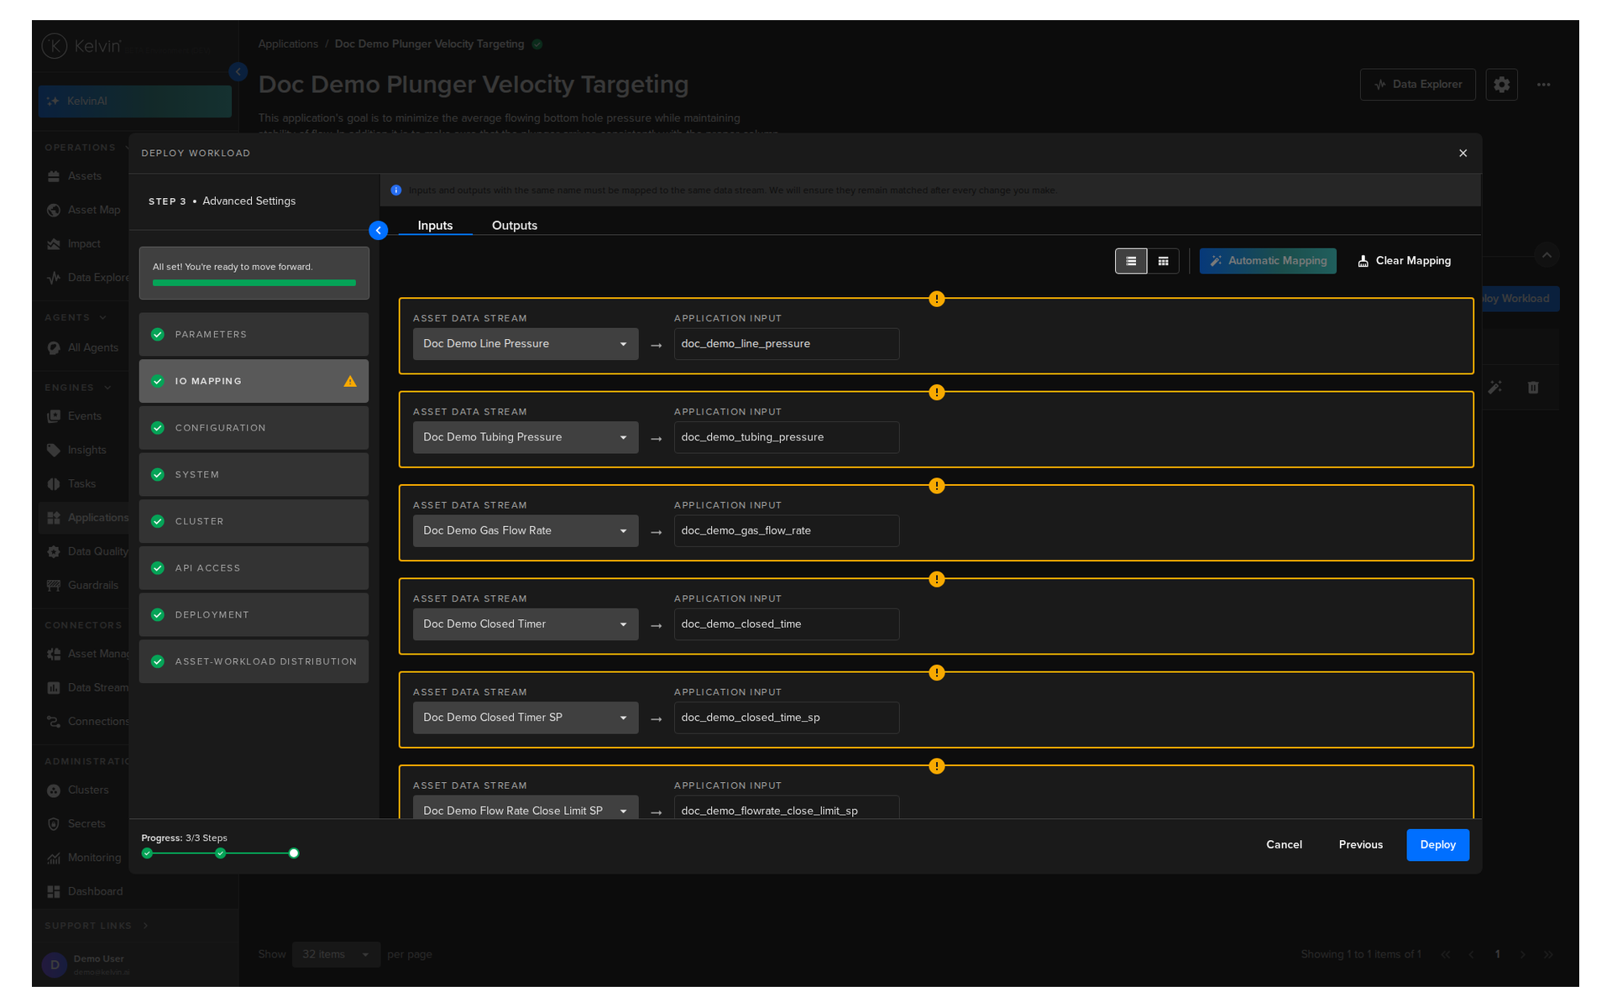Viewport: 1612px width, 1007px height.
Task: Go to Asset-Workload Distribution step
Action: [x=254, y=661]
